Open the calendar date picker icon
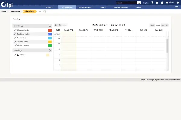 point(120,25)
